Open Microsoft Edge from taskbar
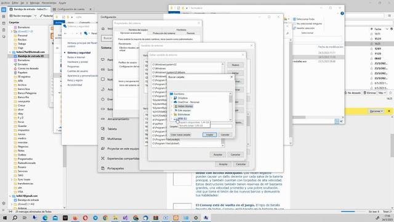This screenshot has width=394, height=222. coord(45,218)
